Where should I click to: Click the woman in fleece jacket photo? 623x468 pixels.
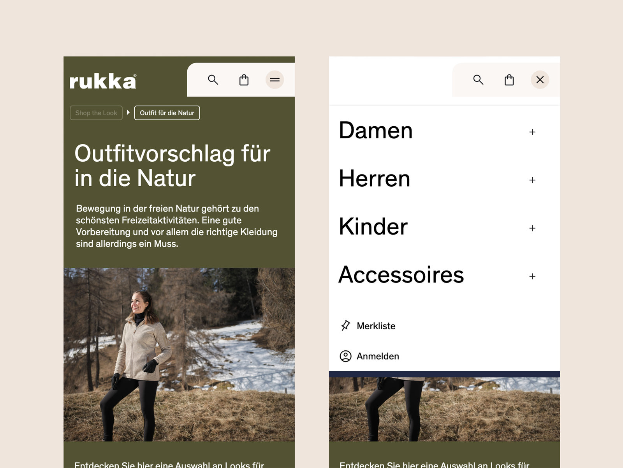point(179,355)
